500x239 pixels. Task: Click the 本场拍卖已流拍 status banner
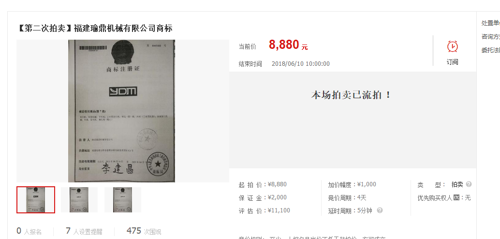[x=351, y=95]
